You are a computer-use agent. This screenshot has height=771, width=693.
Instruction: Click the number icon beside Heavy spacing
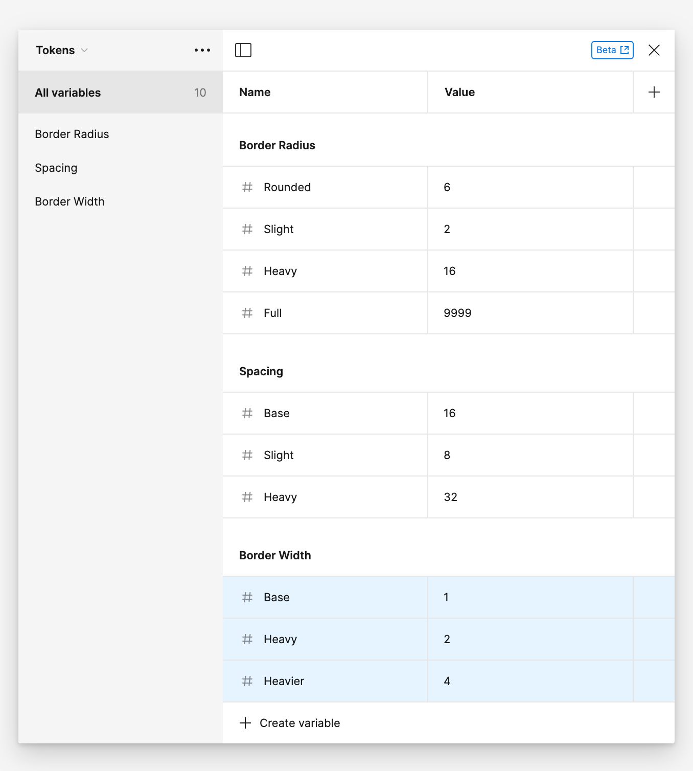(247, 497)
